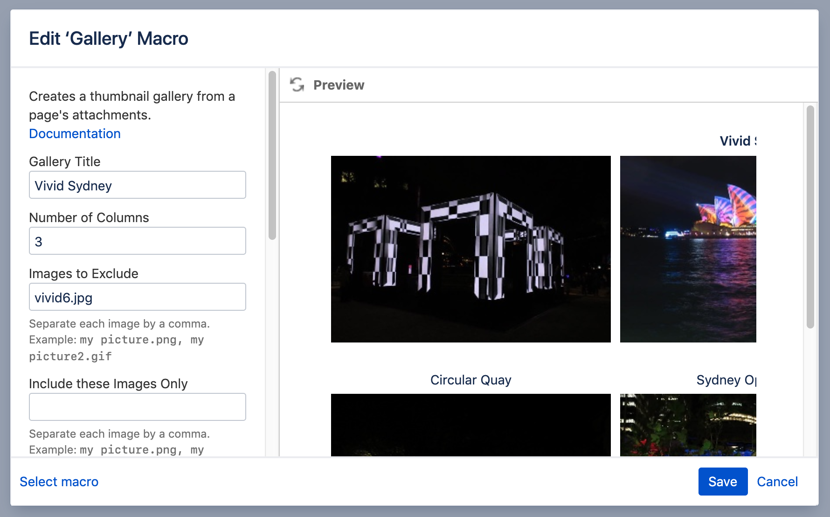
Task: Click the refresh preview icon
Action: pos(297,85)
